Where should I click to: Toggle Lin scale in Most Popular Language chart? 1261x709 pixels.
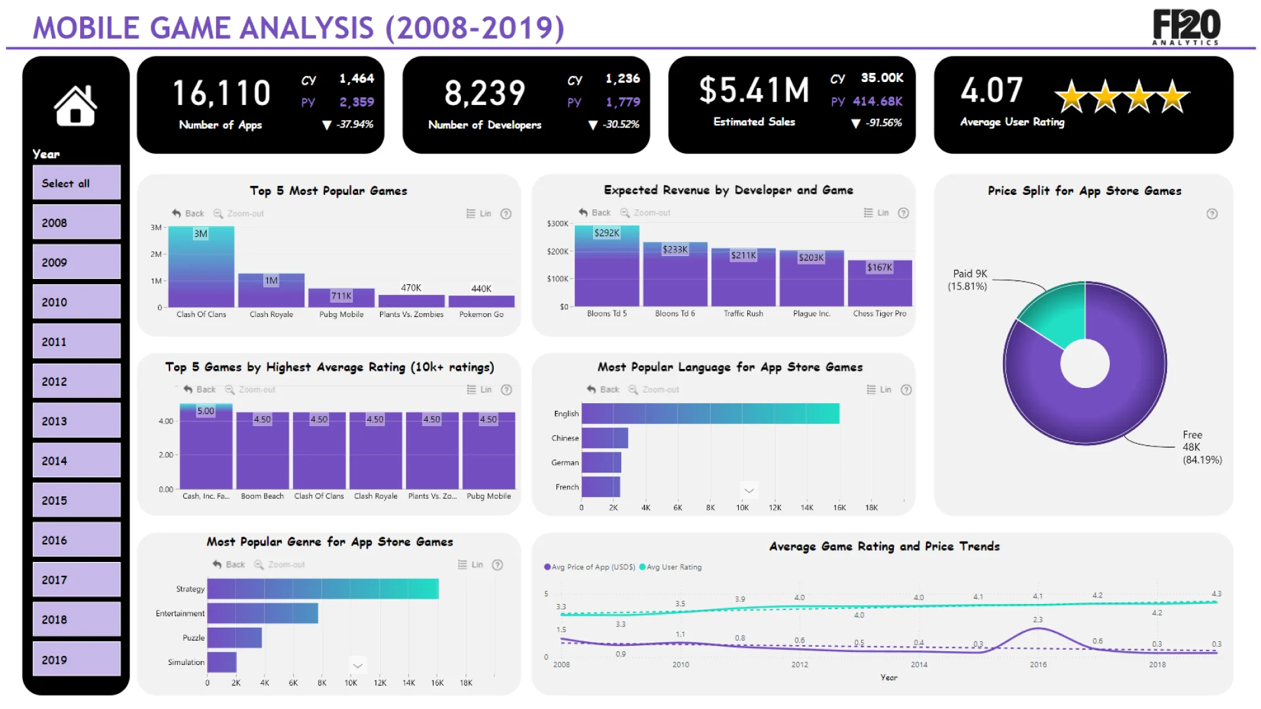[x=879, y=389]
